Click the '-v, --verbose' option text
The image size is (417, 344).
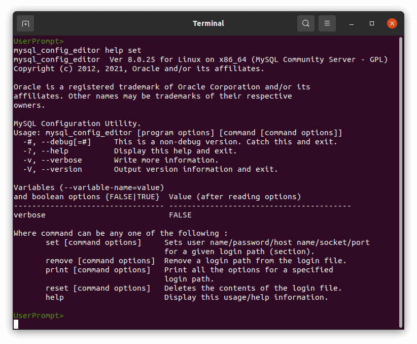click(x=52, y=160)
